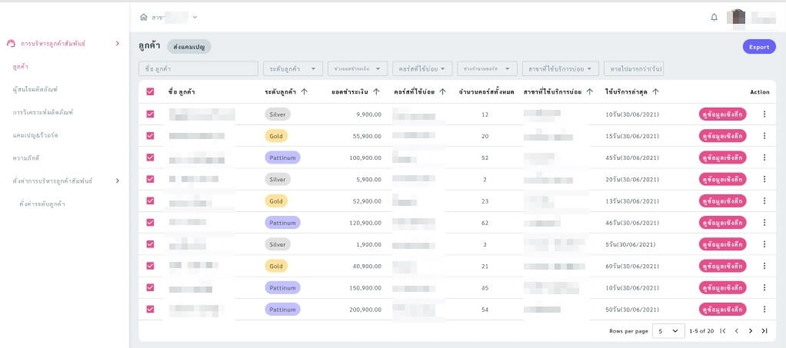Collapse the การบริหารลูกค้าสัมพันธ์ sidebar section chevron
This screenshot has height=348, width=786.
[118, 44]
